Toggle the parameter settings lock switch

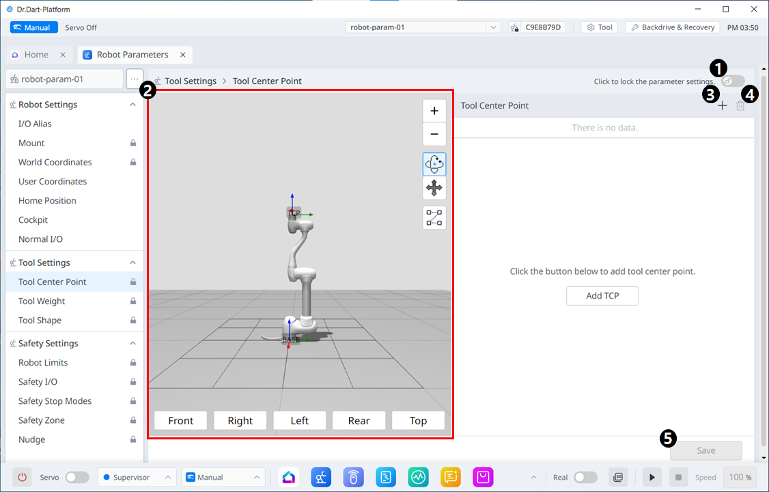[x=733, y=81]
